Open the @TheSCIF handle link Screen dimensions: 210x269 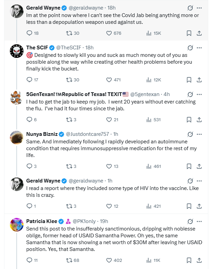[70, 47]
